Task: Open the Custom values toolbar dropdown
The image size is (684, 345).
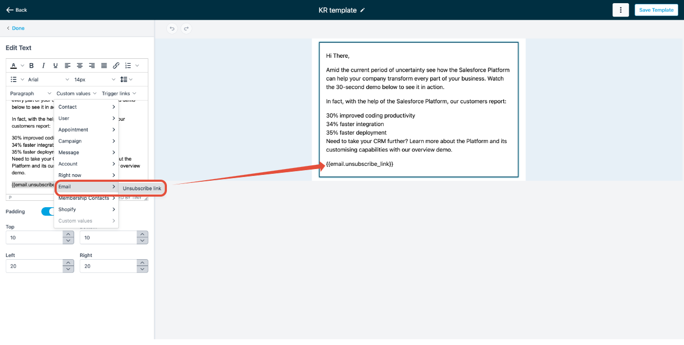Action: click(x=76, y=93)
